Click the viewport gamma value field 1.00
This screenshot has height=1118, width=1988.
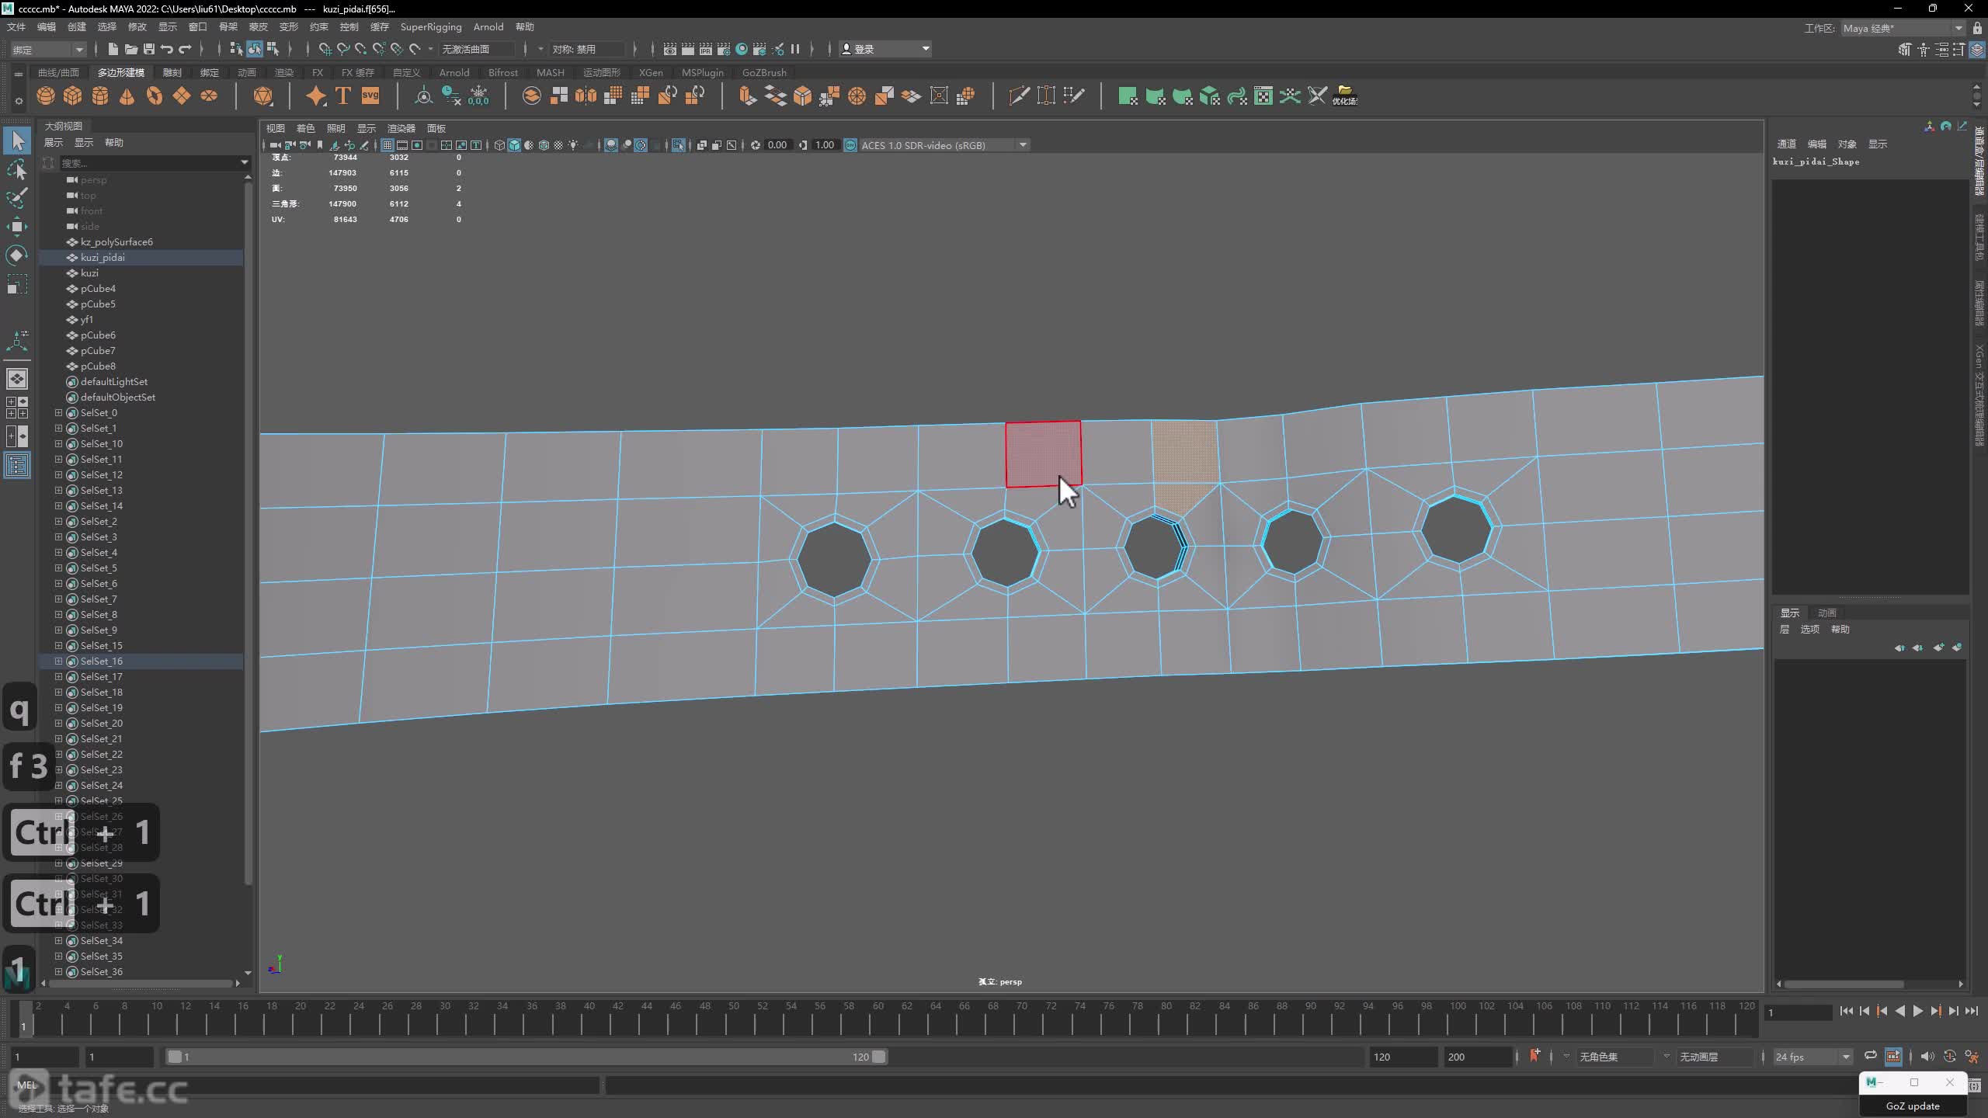pos(825,145)
